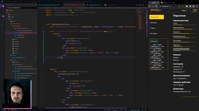
Task: Click the Сила progress bar
Action: (x=184, y=25)
